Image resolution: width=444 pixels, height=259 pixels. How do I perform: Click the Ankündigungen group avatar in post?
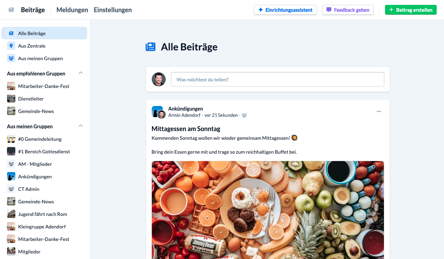tap(157, 111)
